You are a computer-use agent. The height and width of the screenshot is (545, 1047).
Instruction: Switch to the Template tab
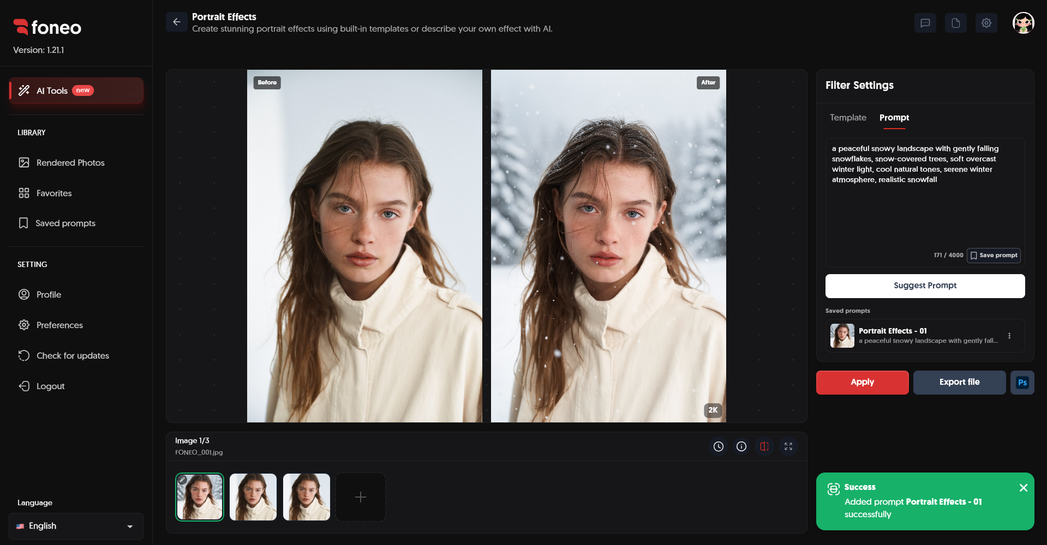pos(848,118)
